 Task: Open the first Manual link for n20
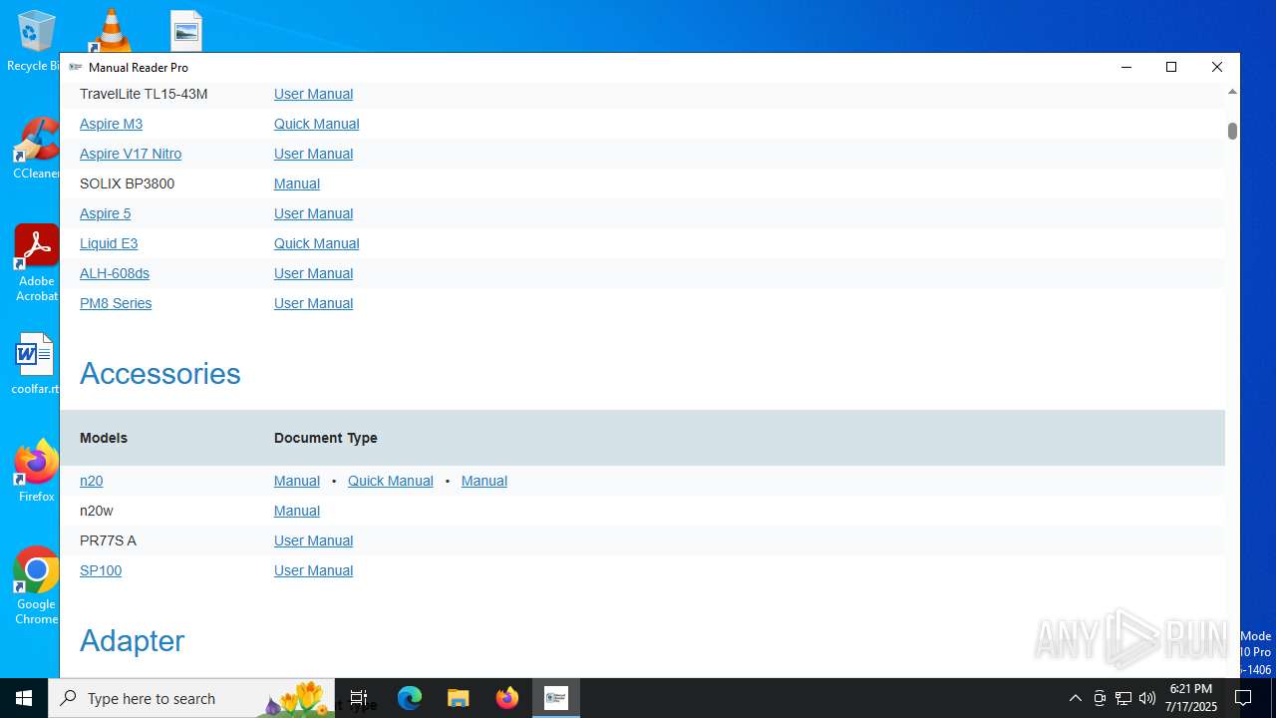297,481
